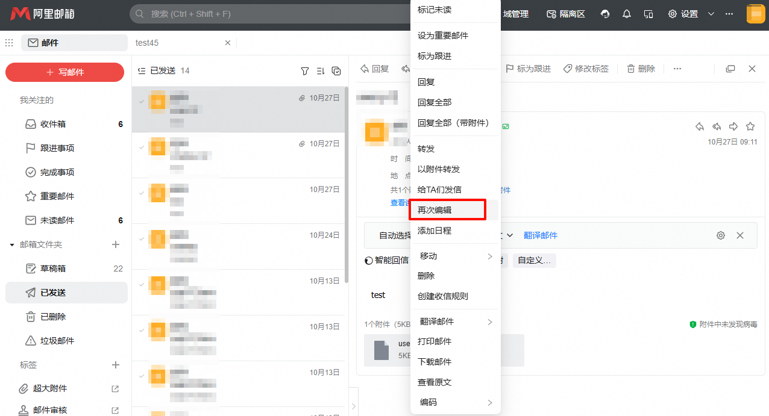769x416 pixels.
Task: Click the attachment file icon
Action: point(381,350)
